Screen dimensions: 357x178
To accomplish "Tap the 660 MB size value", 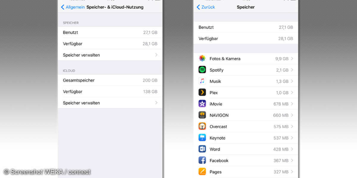I will click(281, 115).
